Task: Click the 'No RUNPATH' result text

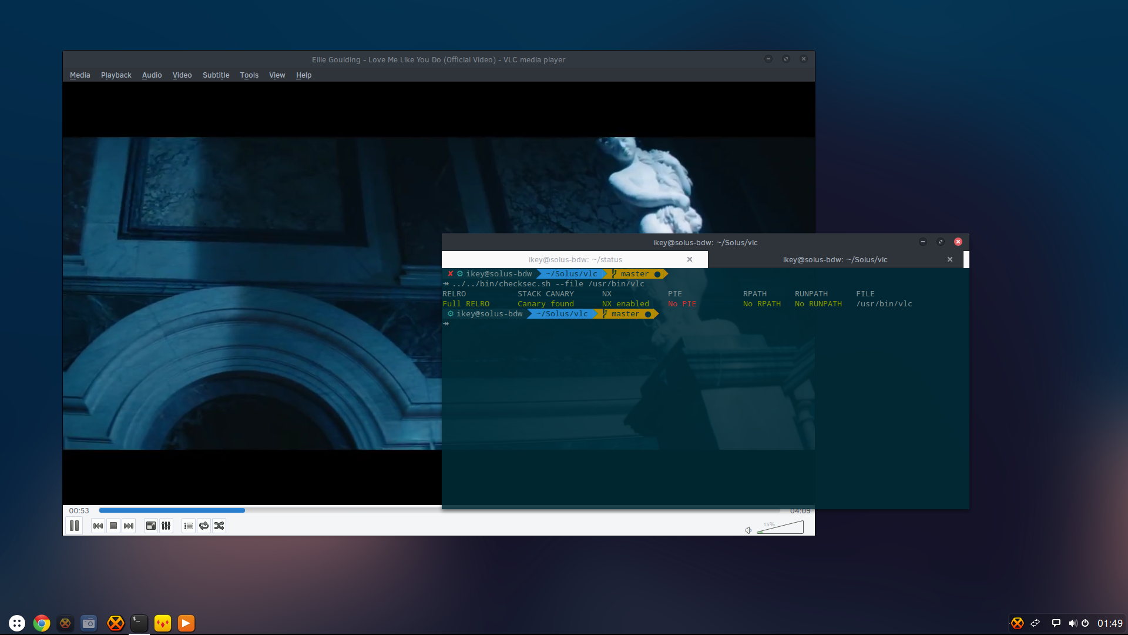Action: pos(818,304)
